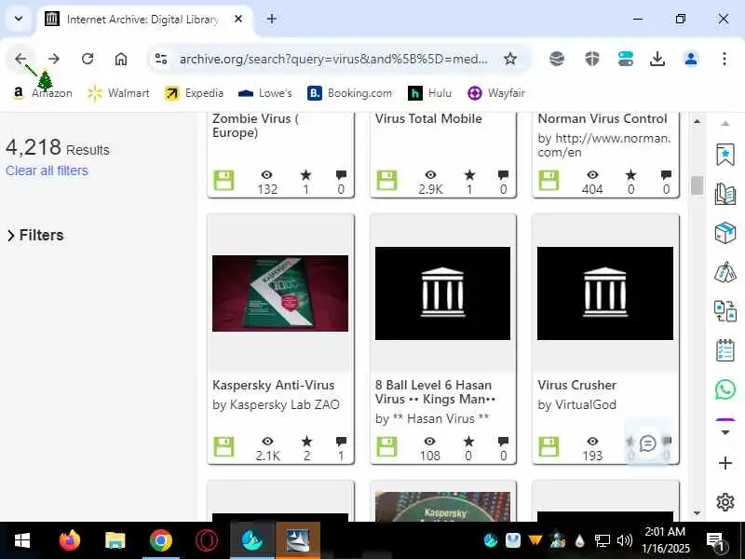
Task: Open the browser downloads icon
Action: coord(657,59)
